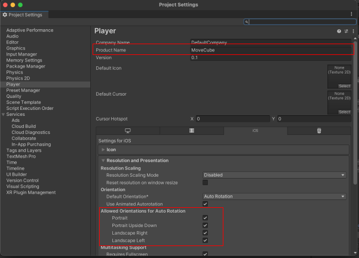Switch to the dedicated server platform tab
The height and width of the screenshot is (258, 359).
coord(192,131)
